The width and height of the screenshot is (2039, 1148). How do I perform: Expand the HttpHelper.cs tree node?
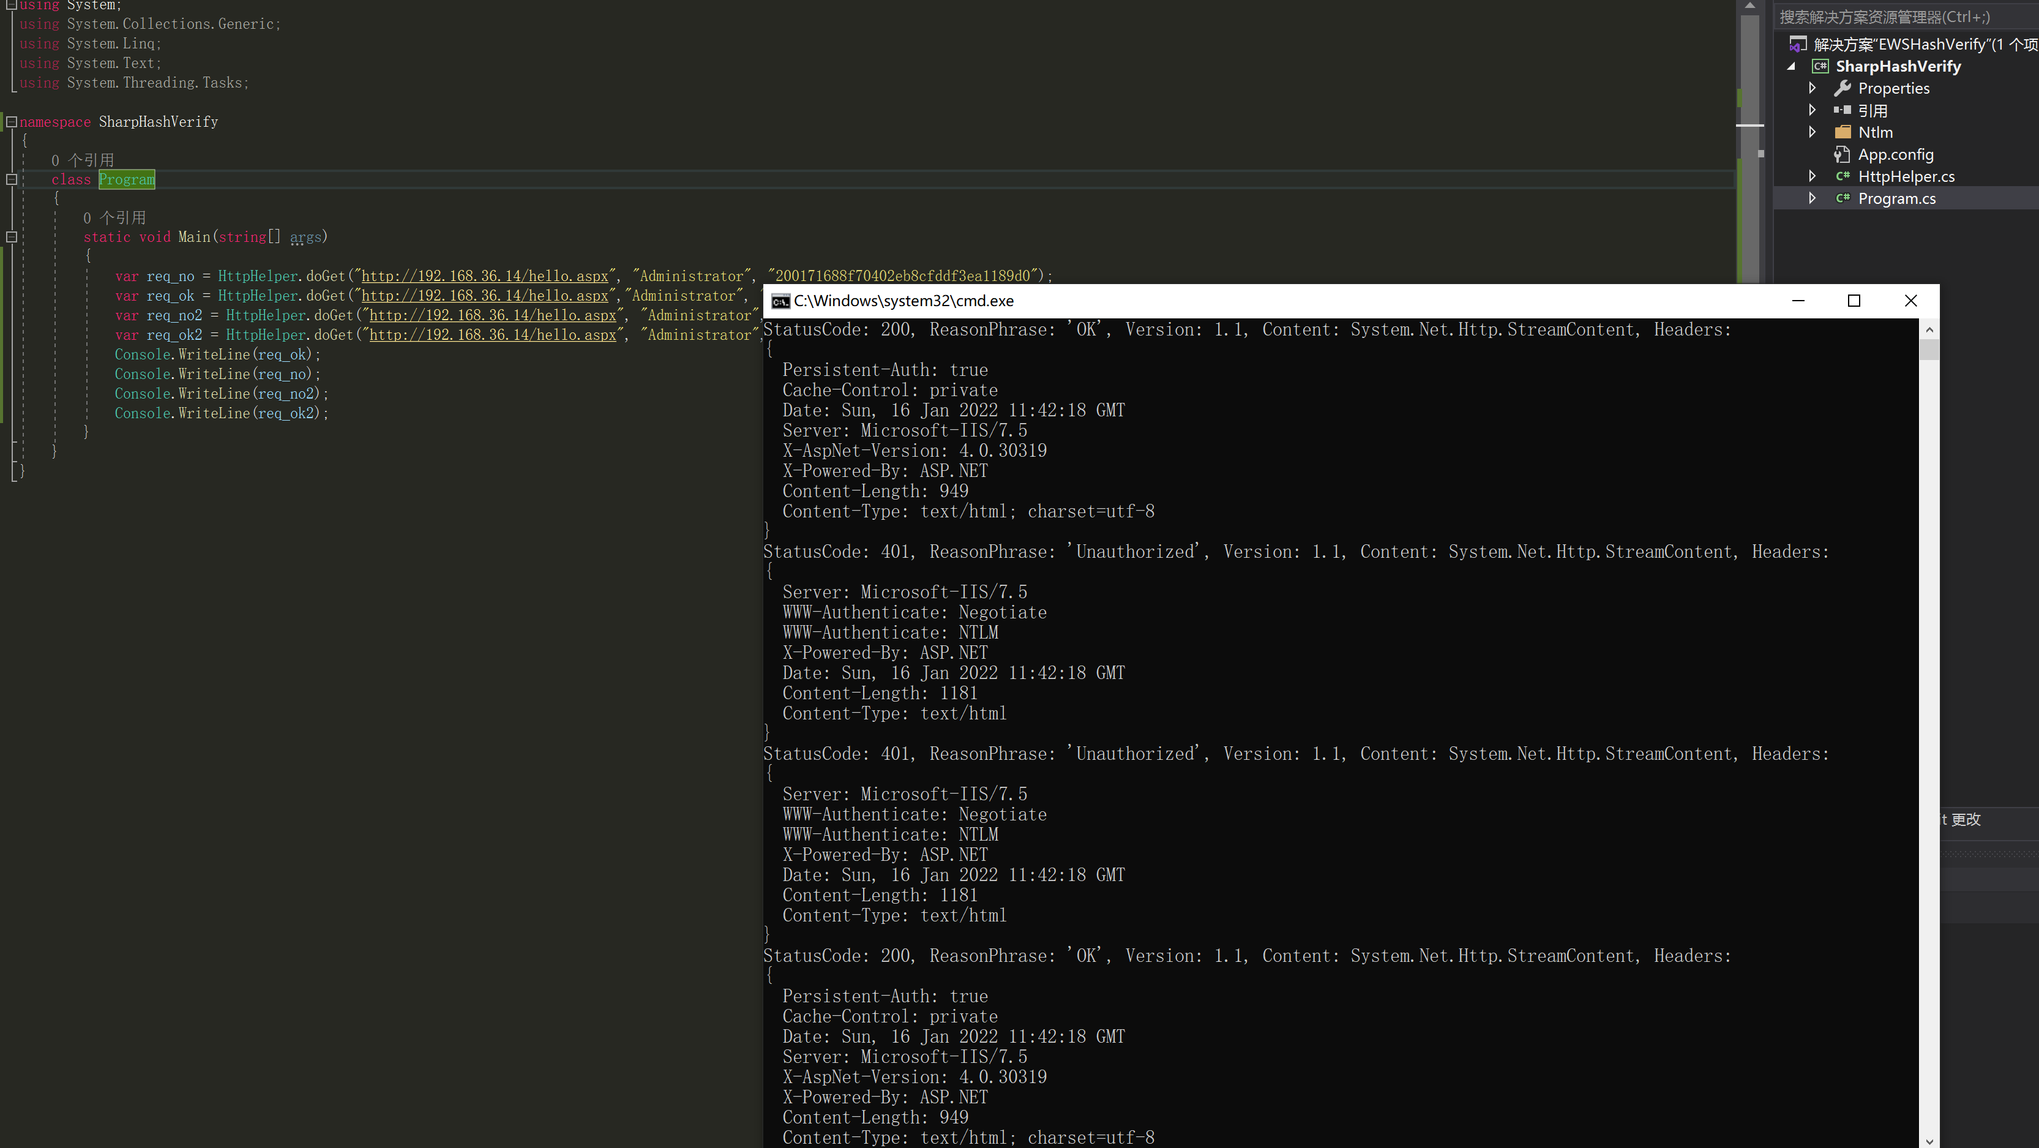pyautogui.click(x=1812, y=176)
